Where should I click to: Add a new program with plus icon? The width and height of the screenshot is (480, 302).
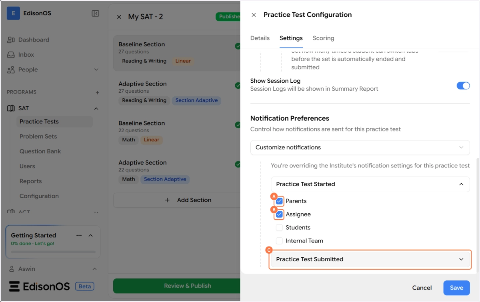coord(97,92)
